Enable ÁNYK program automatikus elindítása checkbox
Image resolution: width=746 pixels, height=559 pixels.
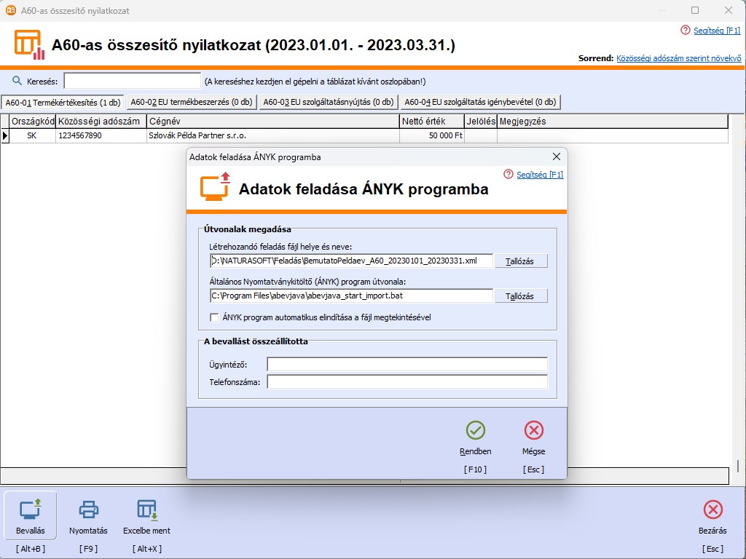213,317
